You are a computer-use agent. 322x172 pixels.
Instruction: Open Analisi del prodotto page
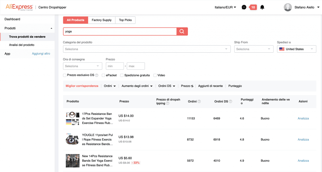[x=22, y=45]
